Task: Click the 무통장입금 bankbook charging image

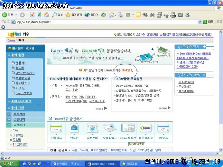Action: click(x=110, y=128)
